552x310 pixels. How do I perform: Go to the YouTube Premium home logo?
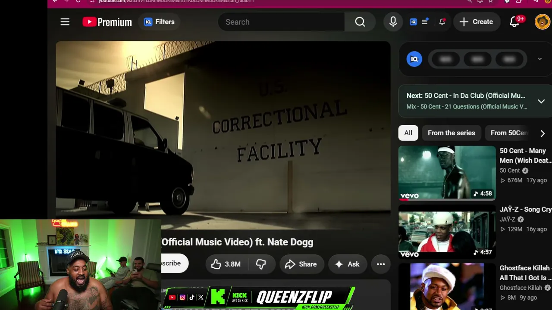107,22
